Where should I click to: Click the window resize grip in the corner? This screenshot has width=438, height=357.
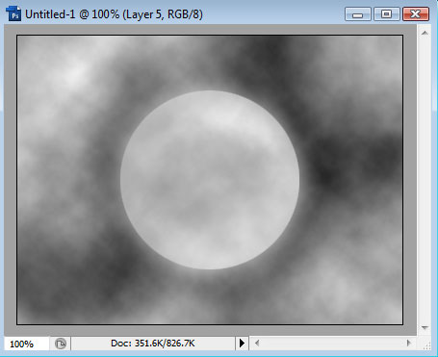[x=426, y=345]
